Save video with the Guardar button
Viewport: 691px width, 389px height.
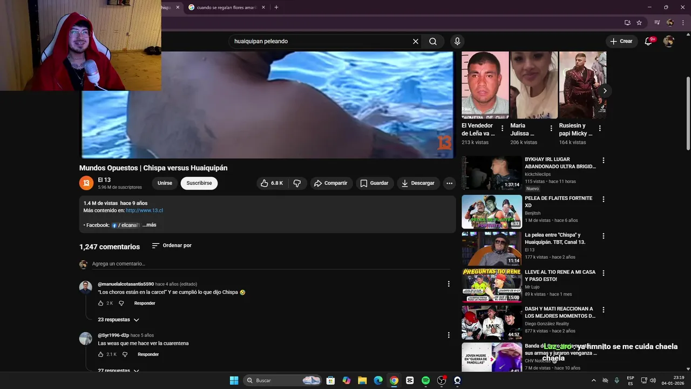point(374,183)
